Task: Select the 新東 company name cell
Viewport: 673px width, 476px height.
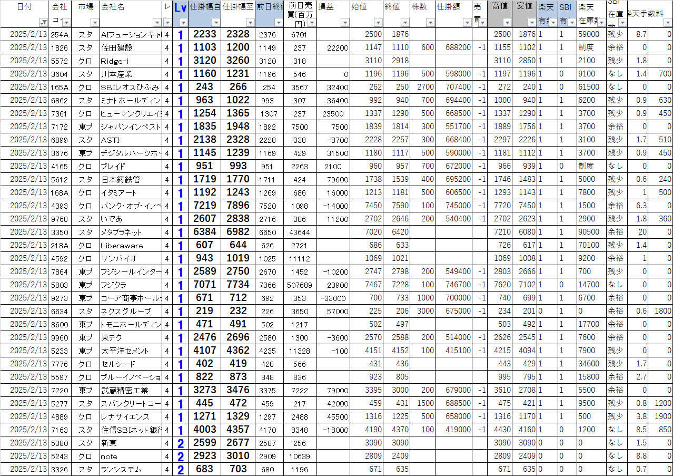Action: coord(131,443)
